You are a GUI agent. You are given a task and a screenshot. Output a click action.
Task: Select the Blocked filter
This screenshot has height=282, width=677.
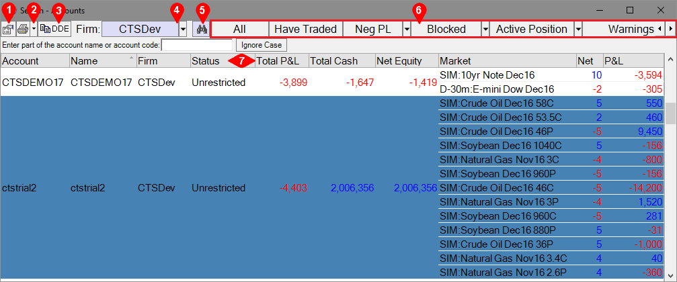446,30
